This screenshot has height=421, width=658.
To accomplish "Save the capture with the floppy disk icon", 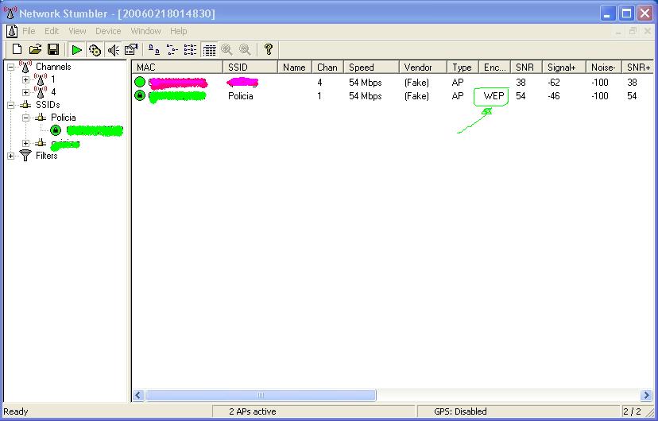I will pos(53,50).
